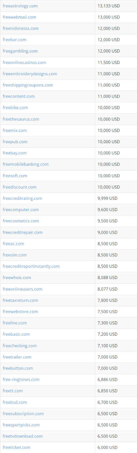The image size is (137, 453).
Task: Open freegambling.com listing
Action: click(x=20, y=51)
